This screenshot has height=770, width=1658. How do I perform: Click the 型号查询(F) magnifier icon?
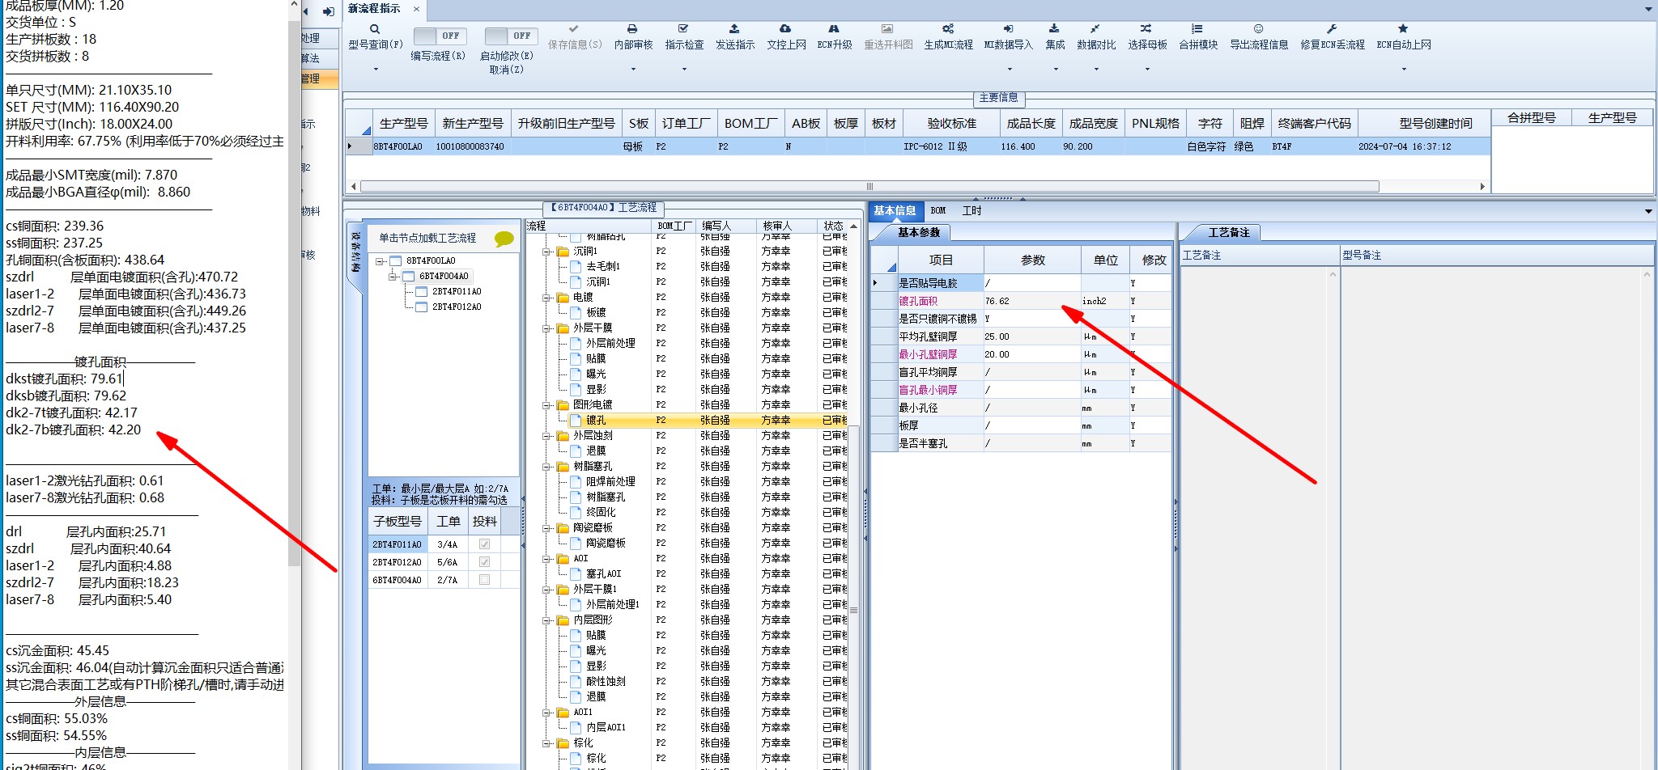tap(375, 29)
